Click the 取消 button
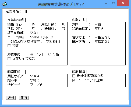 click(x=24, y=98)
